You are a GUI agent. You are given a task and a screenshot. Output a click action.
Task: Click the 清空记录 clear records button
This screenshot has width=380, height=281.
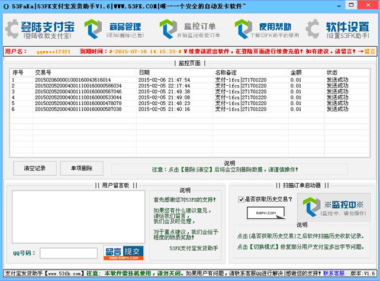coord(30,168)
